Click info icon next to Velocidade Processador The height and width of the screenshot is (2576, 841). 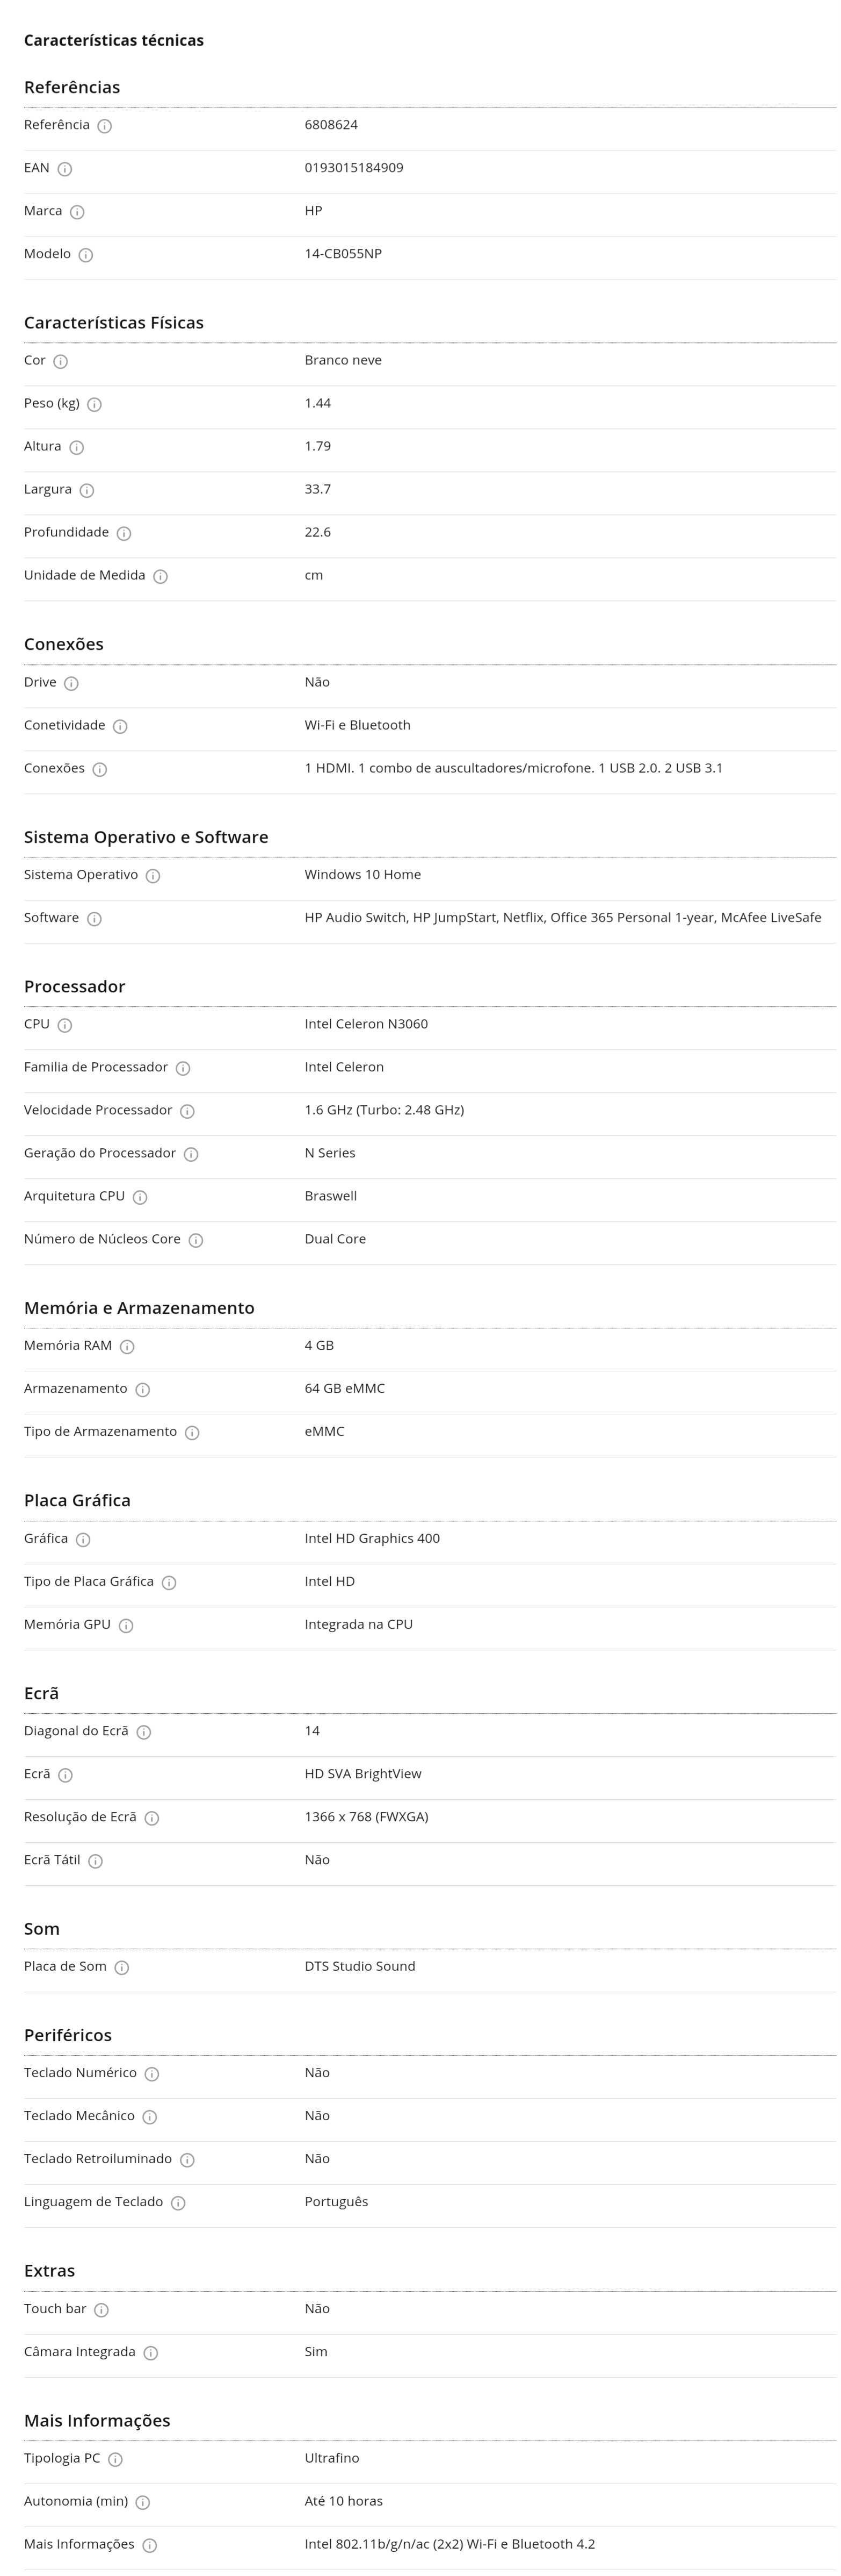188,1112
